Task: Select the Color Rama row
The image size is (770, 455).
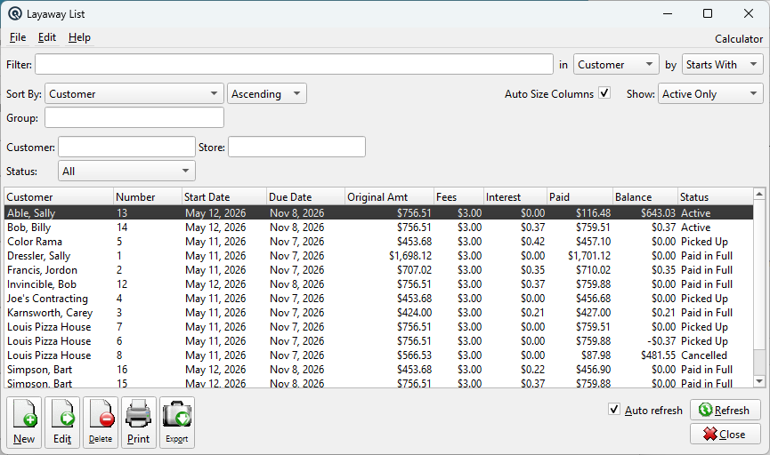Action: (x=378, y=241)
